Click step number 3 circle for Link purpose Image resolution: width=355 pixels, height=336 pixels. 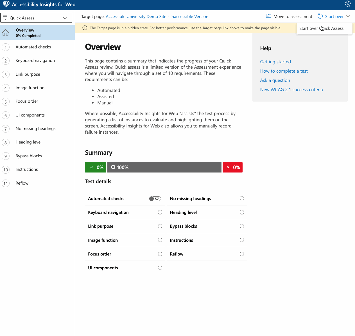tap(6, 75)
